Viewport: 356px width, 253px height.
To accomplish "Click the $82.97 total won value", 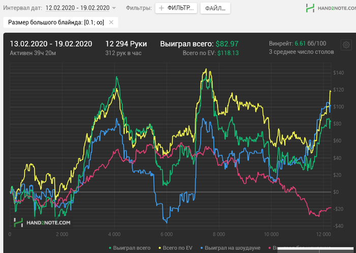I will (227, 44).
